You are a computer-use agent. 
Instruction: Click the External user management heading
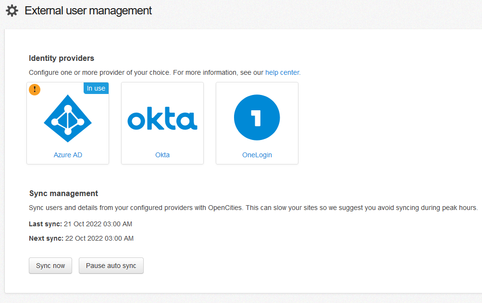click(88, 10)
